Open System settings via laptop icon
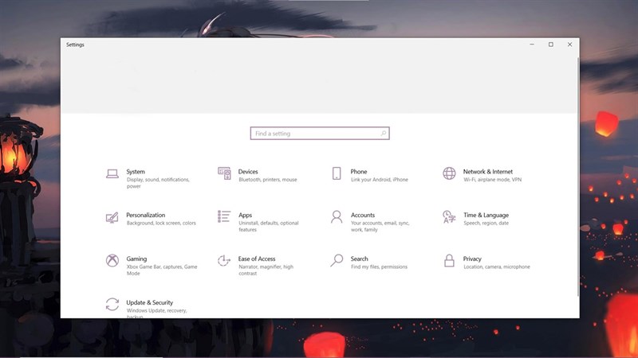Image resolution: width=638 pixels, height=358 pixels. 112,173
